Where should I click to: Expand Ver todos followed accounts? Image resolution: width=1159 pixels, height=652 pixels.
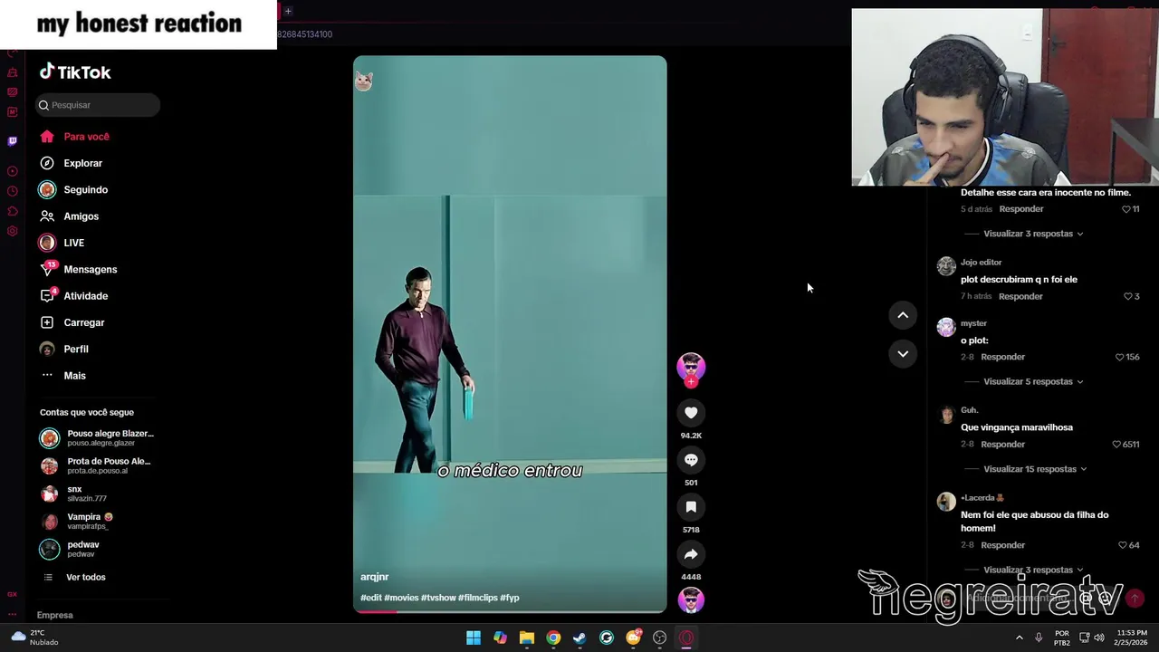[74, 577]
